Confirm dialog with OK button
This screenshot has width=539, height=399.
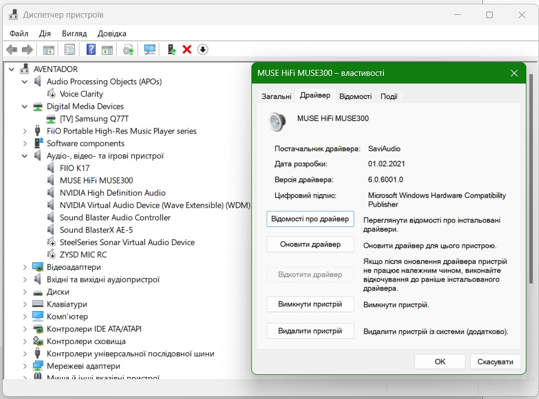440,362
